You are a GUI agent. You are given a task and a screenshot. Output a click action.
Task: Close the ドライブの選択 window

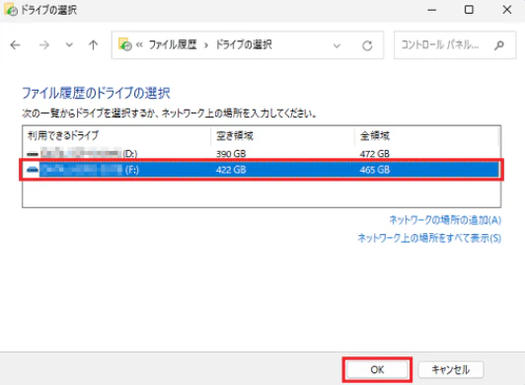click(507, 10)
